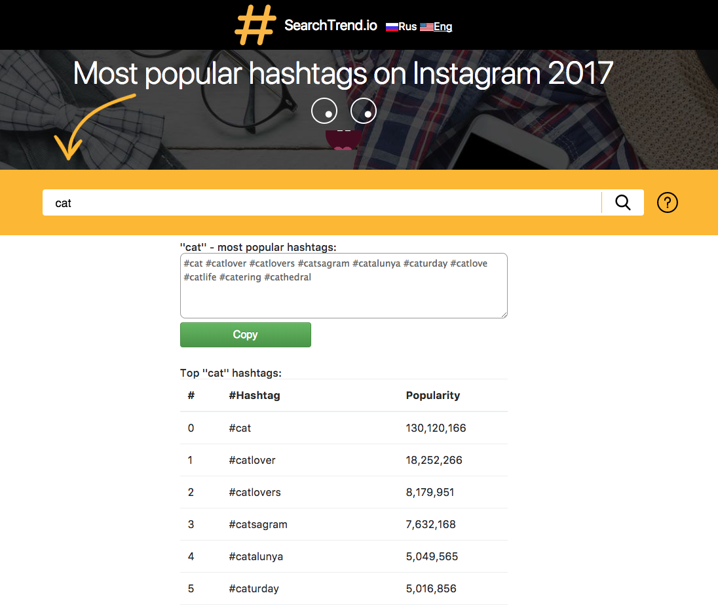Click the #catalunya popularity value
Image resolution: width=718 pixels, height=610 pixels.
coord(434,556)
